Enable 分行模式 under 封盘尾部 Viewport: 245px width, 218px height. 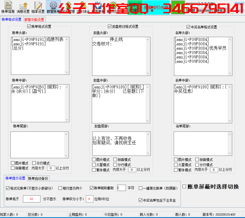click(x=115, y=165)
